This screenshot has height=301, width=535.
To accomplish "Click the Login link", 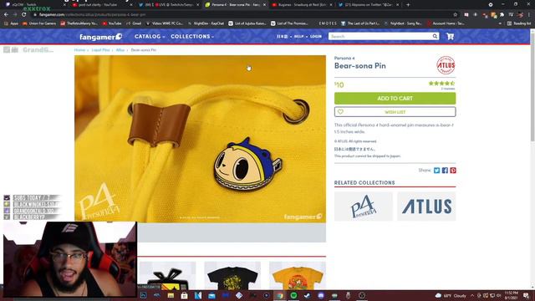I will [316, 37].
